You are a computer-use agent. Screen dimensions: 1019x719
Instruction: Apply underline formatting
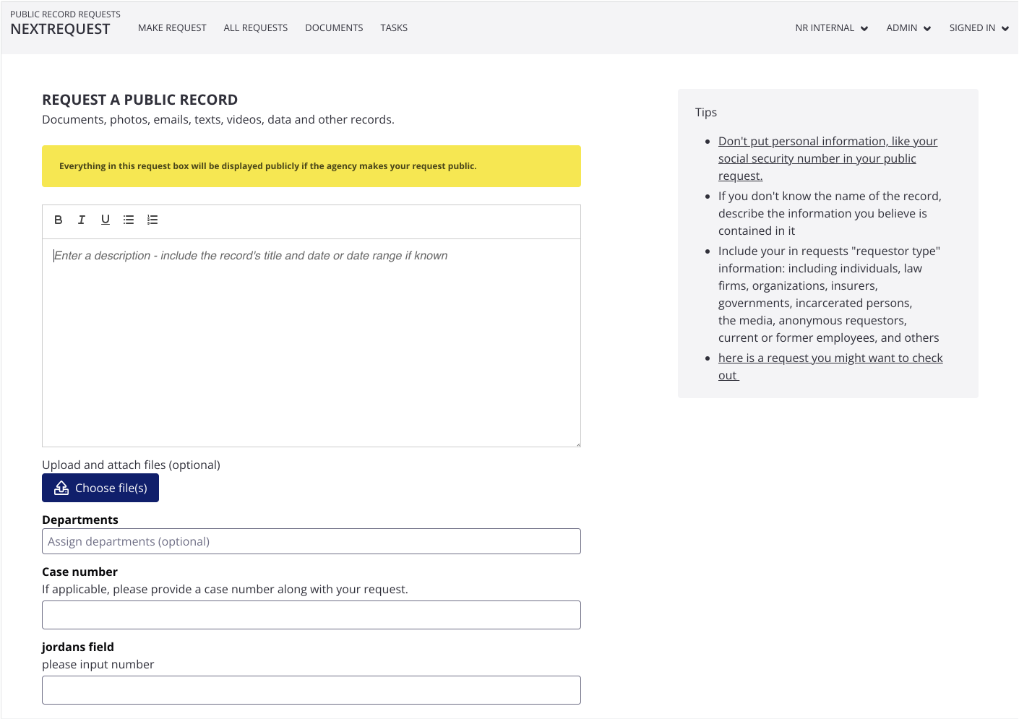[x=106, y=220]
